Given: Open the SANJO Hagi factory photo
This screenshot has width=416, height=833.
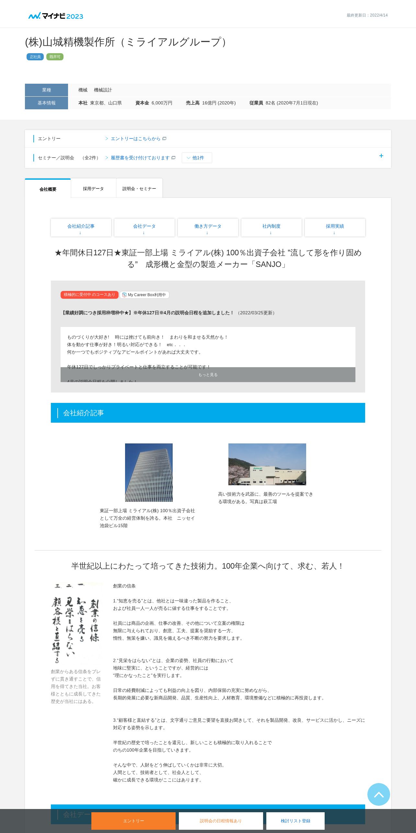Looking at the screenshot, I should tap(267, 464).
